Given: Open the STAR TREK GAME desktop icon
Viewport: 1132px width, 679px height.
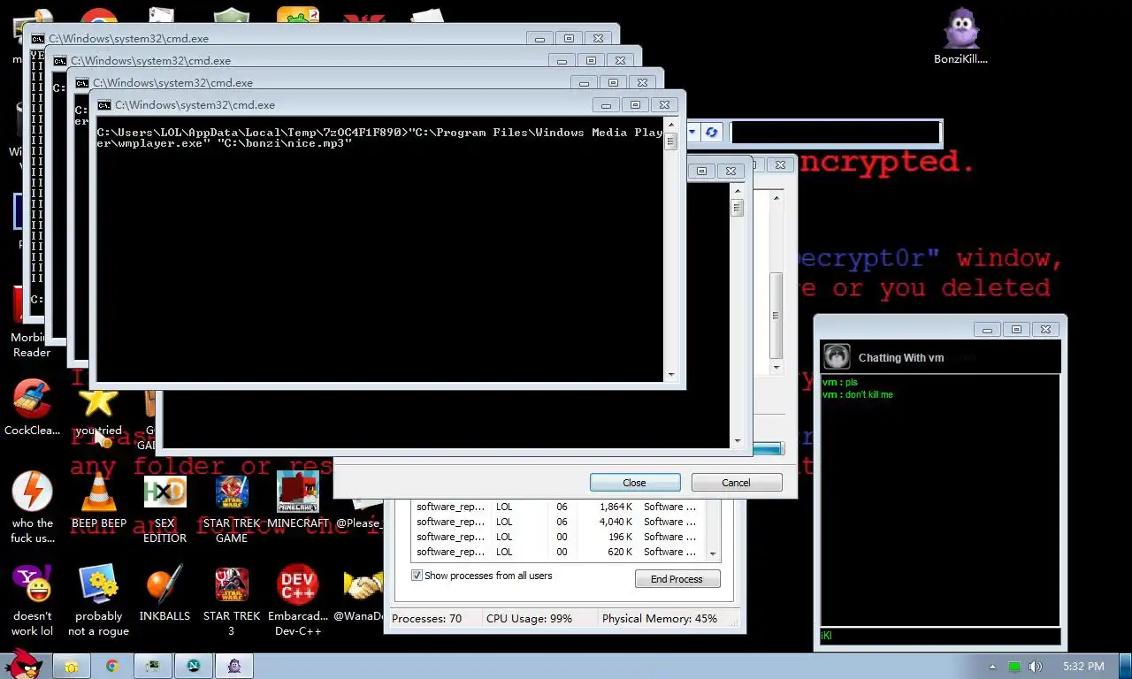Looking at the screenshot, I should (232, 507).
